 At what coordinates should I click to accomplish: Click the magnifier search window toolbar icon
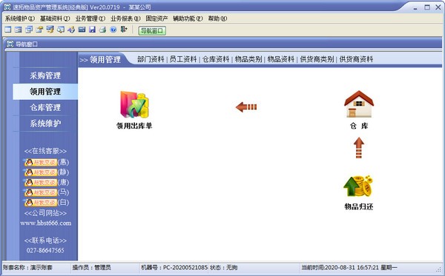click(61, 30)
